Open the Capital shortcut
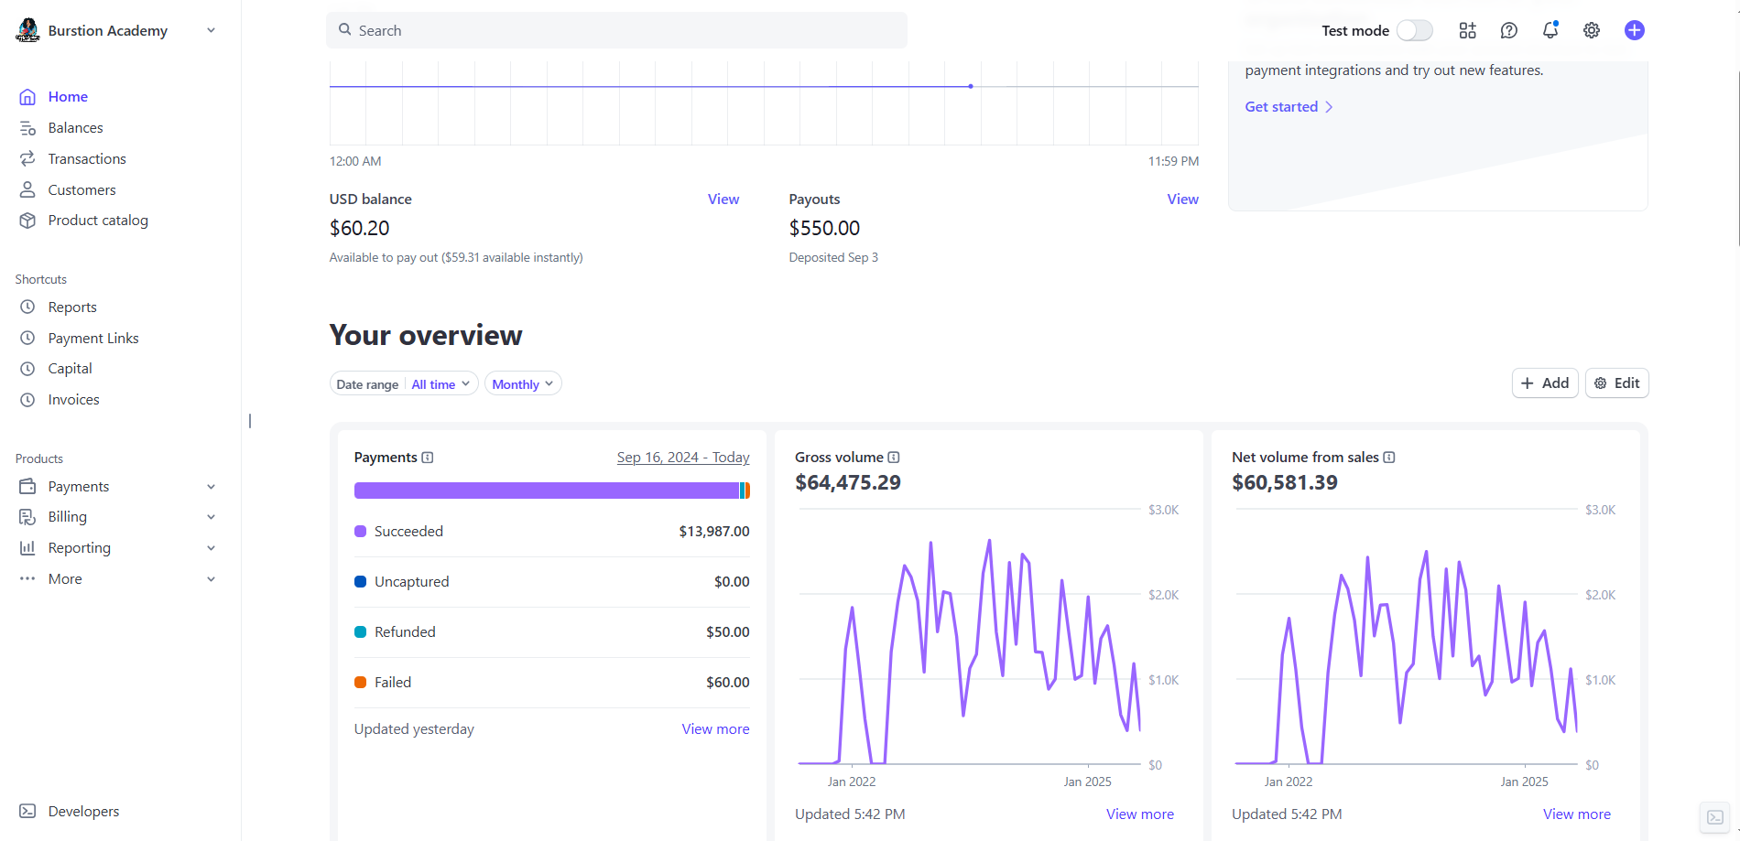The height and width of the screenshot is (841, 1740). coord(70,369)
